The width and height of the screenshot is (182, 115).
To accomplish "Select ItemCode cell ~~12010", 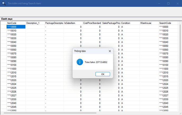I will (16, 73).
